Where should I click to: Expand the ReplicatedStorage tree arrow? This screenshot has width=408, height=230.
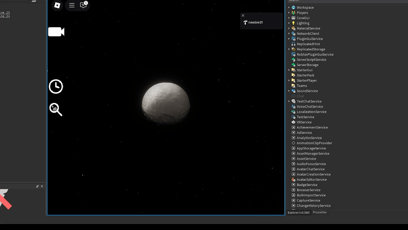point(289,49)
